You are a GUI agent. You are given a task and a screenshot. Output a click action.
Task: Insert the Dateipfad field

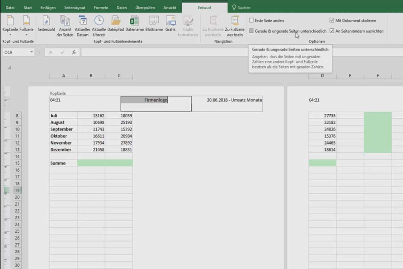116,24
